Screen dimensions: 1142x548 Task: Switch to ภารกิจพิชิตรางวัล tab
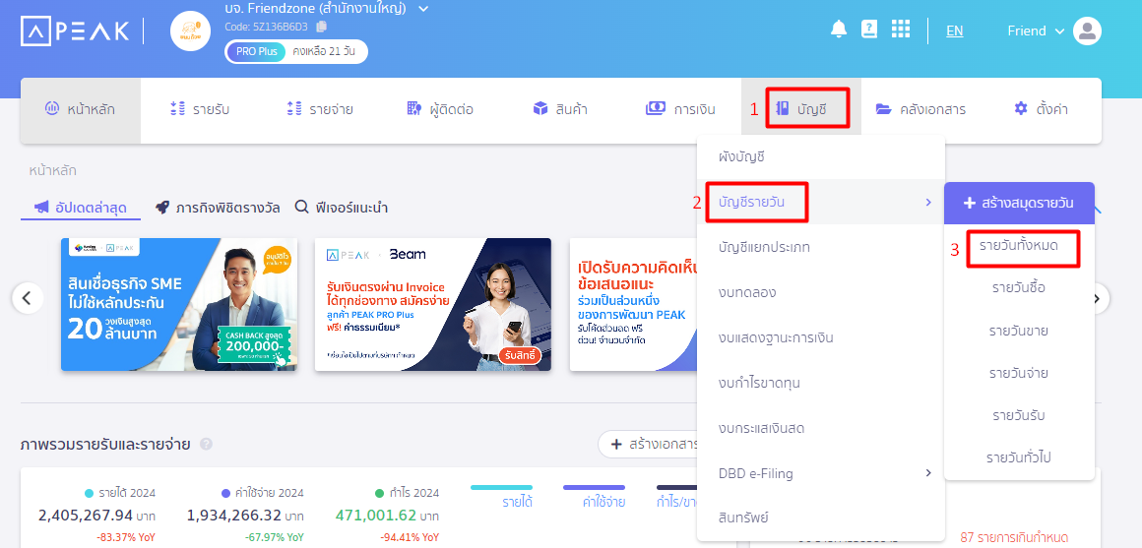point(218,209)
